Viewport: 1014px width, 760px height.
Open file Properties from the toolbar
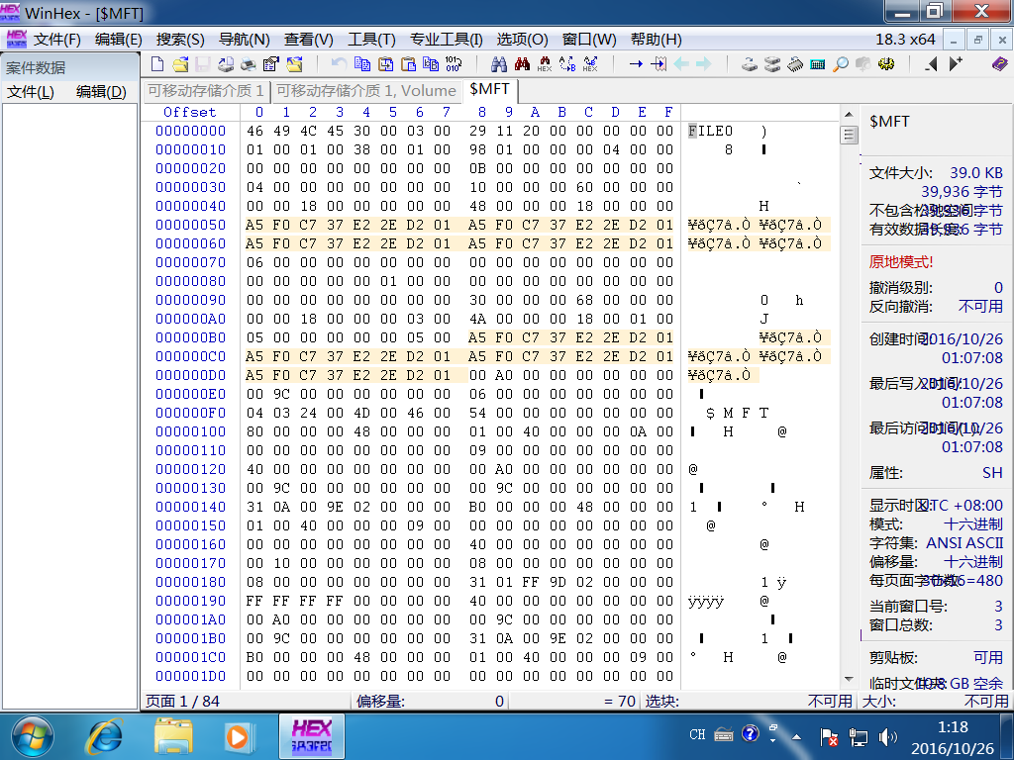[x=271, y=64]
